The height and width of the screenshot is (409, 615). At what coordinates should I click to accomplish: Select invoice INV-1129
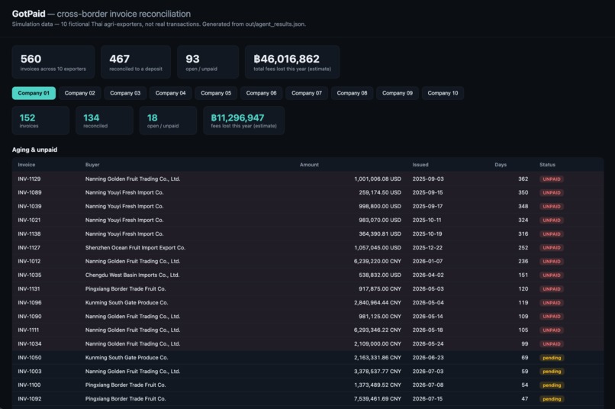pos(307,179)
